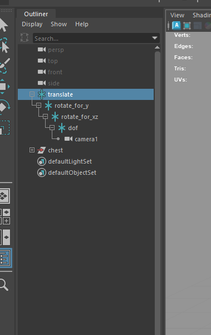Choose the single perspective layout icon
Image resolution: width=211 pixels, height=335 pixels.
tap(4, 196)
